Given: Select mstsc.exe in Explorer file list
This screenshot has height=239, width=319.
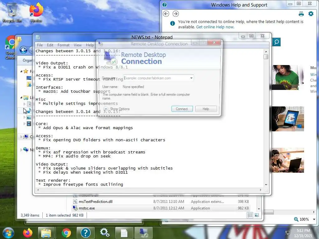Looking at the screenshot, I should tap(161, 208).
